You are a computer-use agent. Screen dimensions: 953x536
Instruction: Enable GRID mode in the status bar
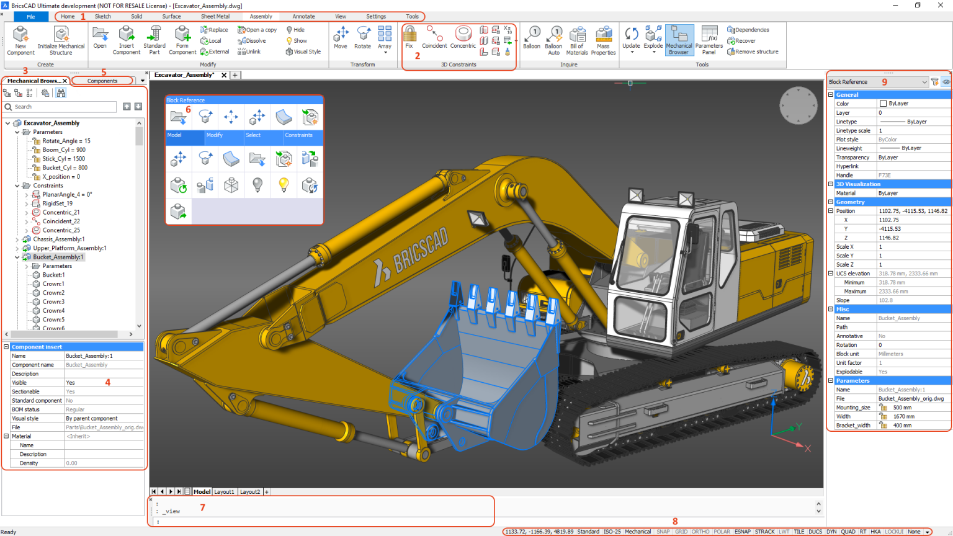(x=681, y=531)
